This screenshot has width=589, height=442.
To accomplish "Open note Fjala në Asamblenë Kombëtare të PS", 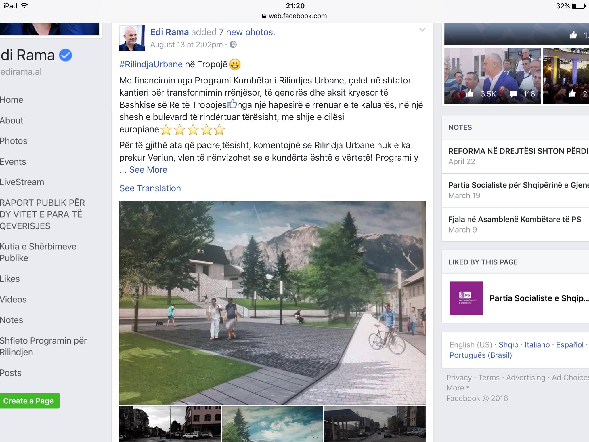I will [x=515, y=219].
